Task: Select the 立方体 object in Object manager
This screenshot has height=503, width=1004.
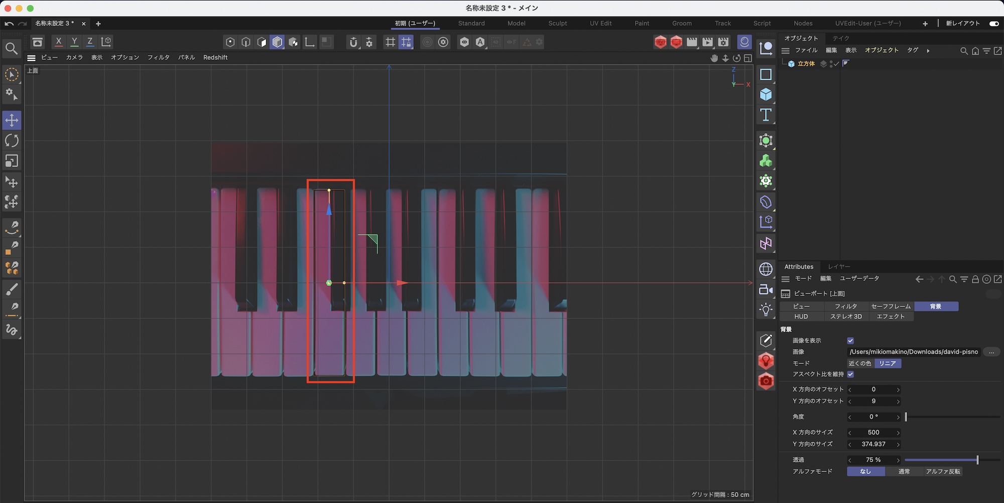Action: tap(806, 64)
